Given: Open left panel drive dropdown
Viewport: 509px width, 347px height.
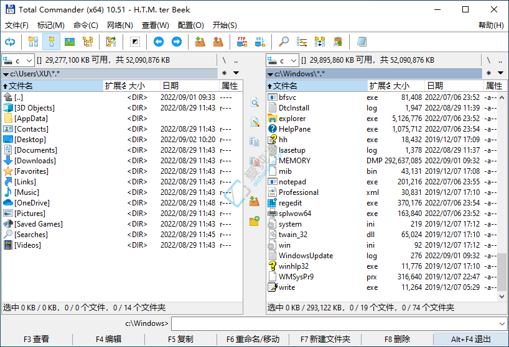Looking at the screenshot, I should click(19, 60).
